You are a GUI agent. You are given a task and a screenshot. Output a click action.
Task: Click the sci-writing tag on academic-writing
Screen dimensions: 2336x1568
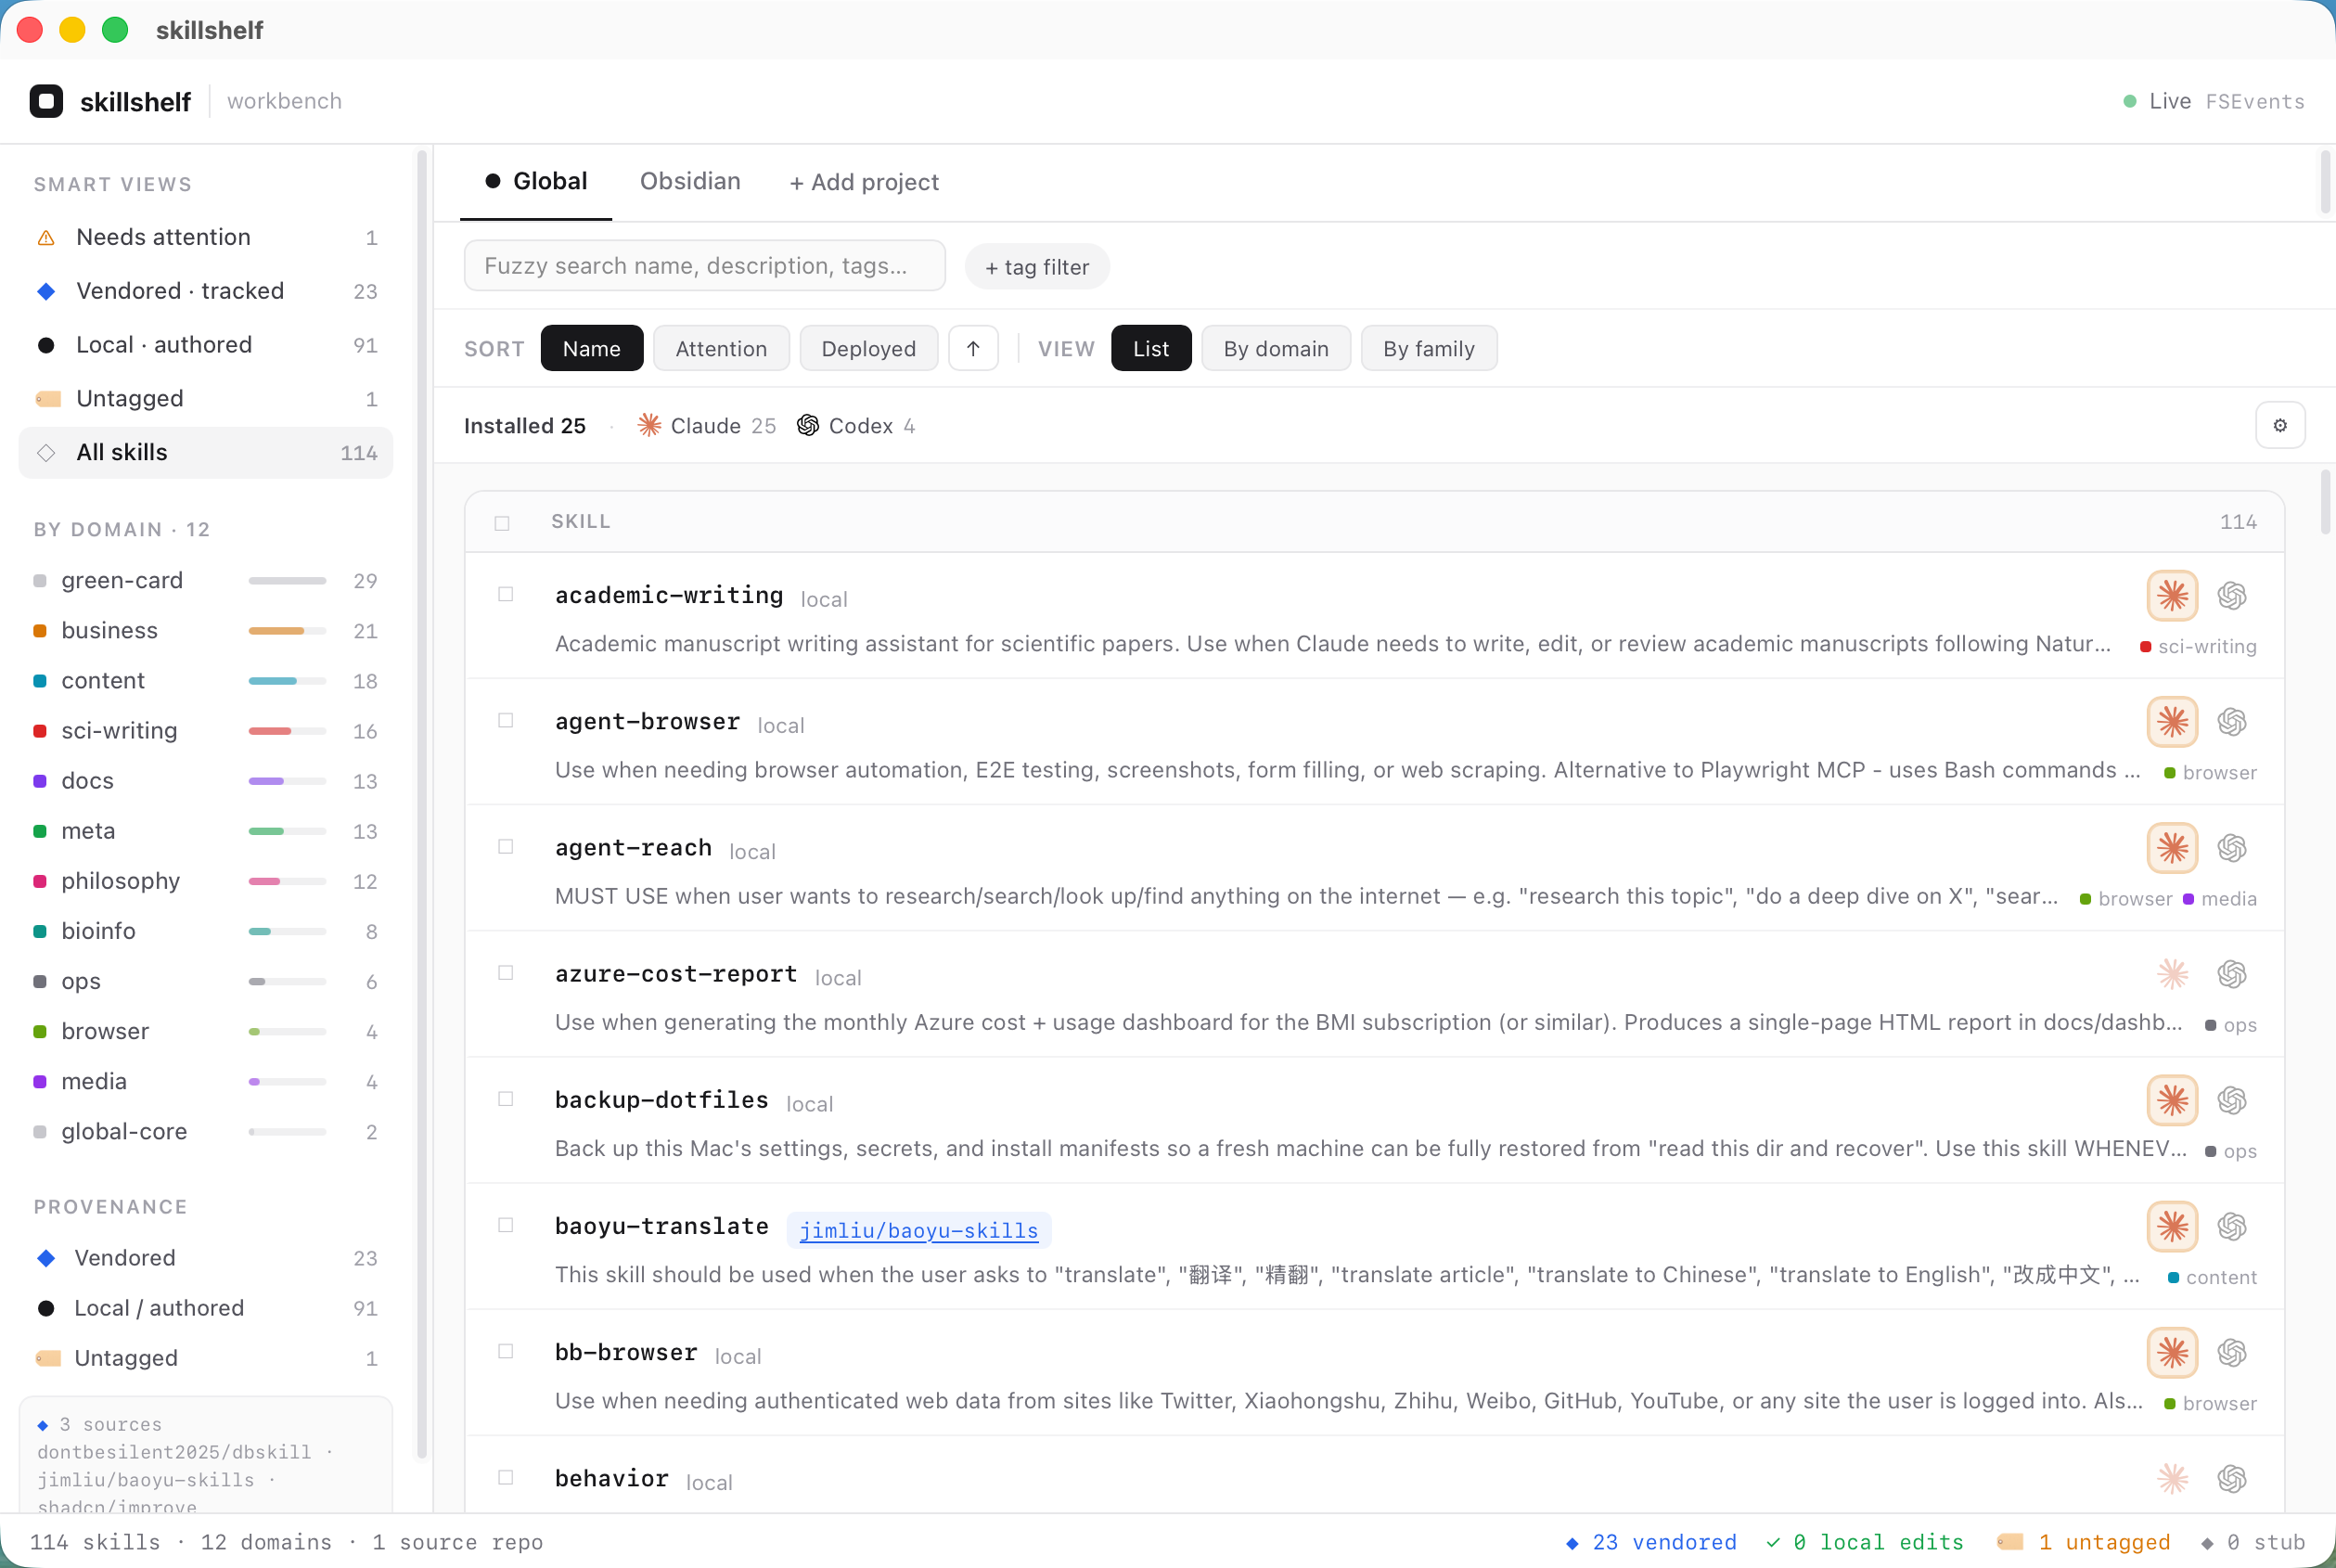coord(2198,647)
